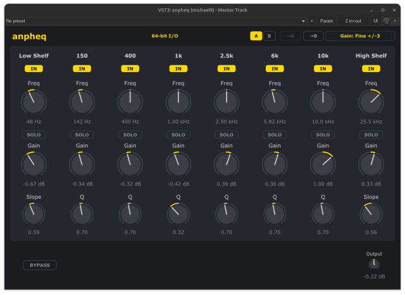Toggle the 10k band IN button
The width and height of the screenshot is (405, 295).
tap(323, 69)
